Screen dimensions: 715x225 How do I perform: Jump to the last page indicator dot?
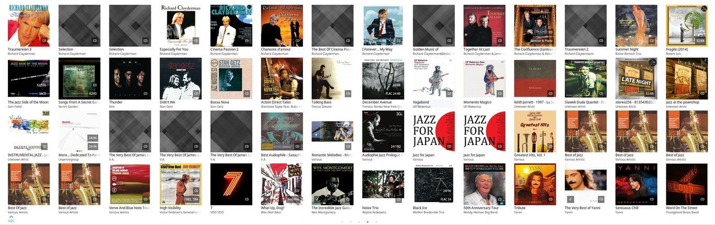pos(376,222)
